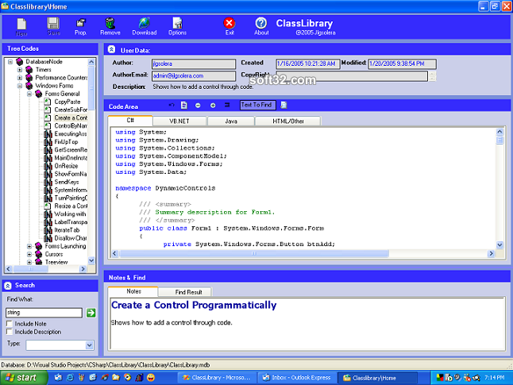This screenshot has width=513, height=385.
Task: Enable the Include Description checkbox
Action: pyautogui.click(x=10, y=332)
